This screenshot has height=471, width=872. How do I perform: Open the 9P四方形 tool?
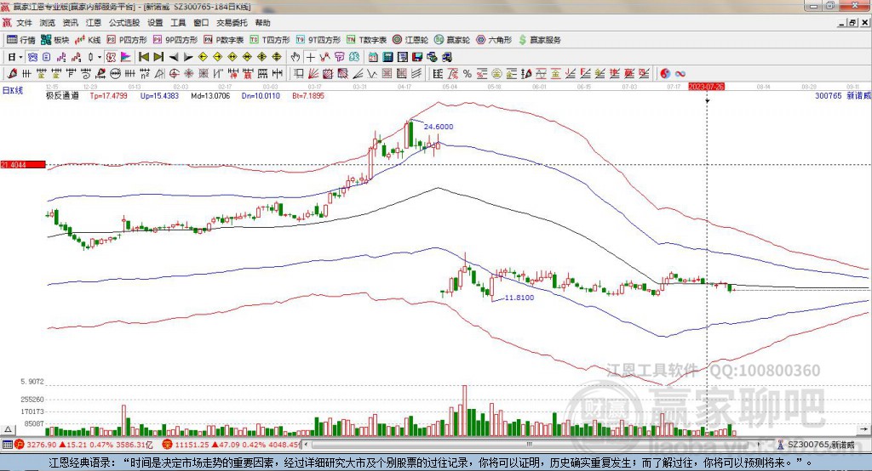tap(175, 40)
